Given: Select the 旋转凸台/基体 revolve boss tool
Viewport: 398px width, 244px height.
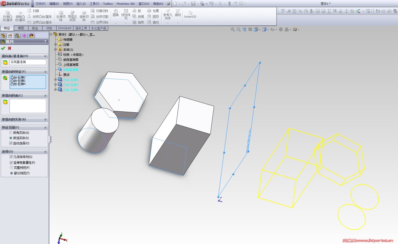Looking at the screenshot, I should (x=20, y=16).
